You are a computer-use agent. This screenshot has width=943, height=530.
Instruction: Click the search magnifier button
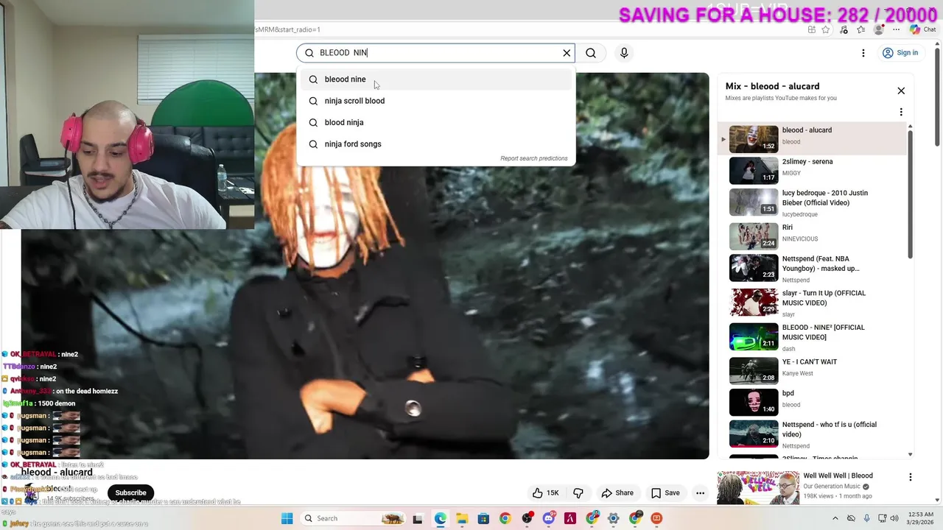(591, 53)
